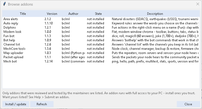The image size is (202, 109).
Task: Select the Area alerts addon row
Action: [101, 19]
